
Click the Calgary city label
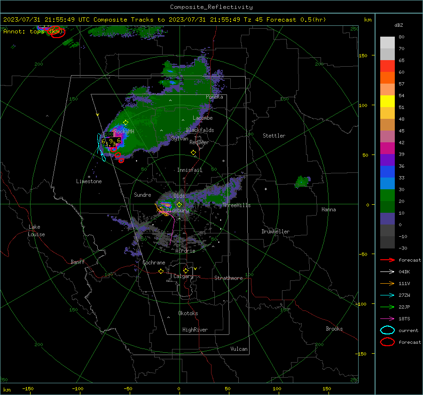point(183,276)
